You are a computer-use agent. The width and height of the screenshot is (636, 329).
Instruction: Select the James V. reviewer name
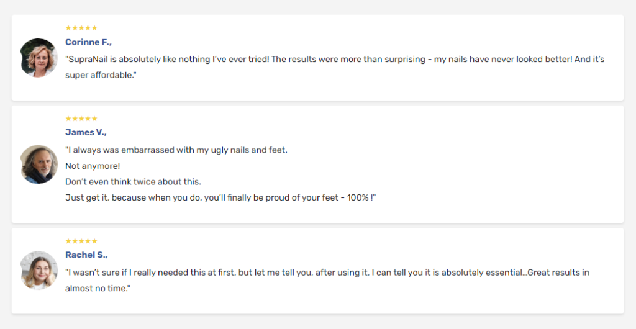86,132
